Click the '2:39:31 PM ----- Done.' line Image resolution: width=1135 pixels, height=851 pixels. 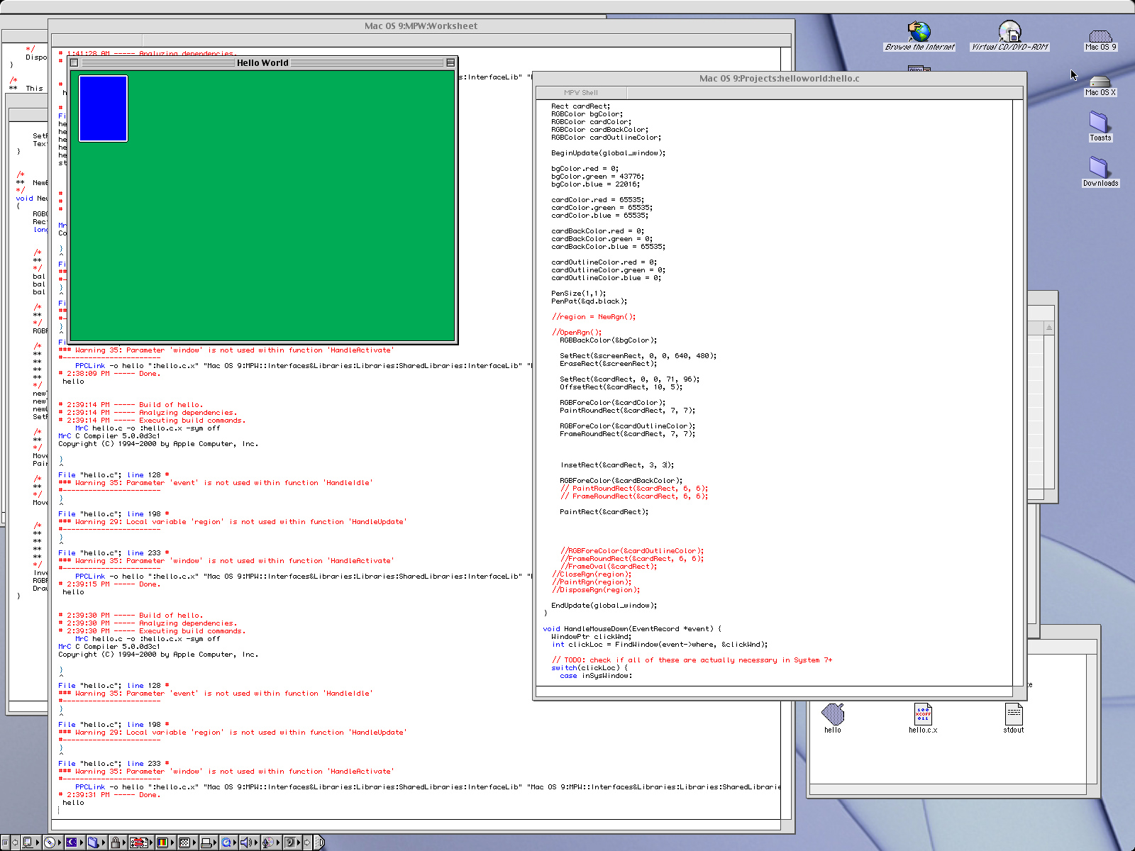[109, 795]
